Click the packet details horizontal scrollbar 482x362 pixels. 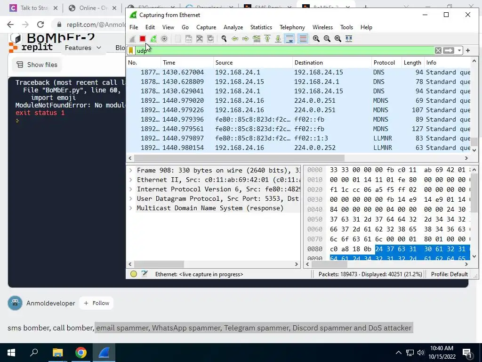[x=159, y=264]
